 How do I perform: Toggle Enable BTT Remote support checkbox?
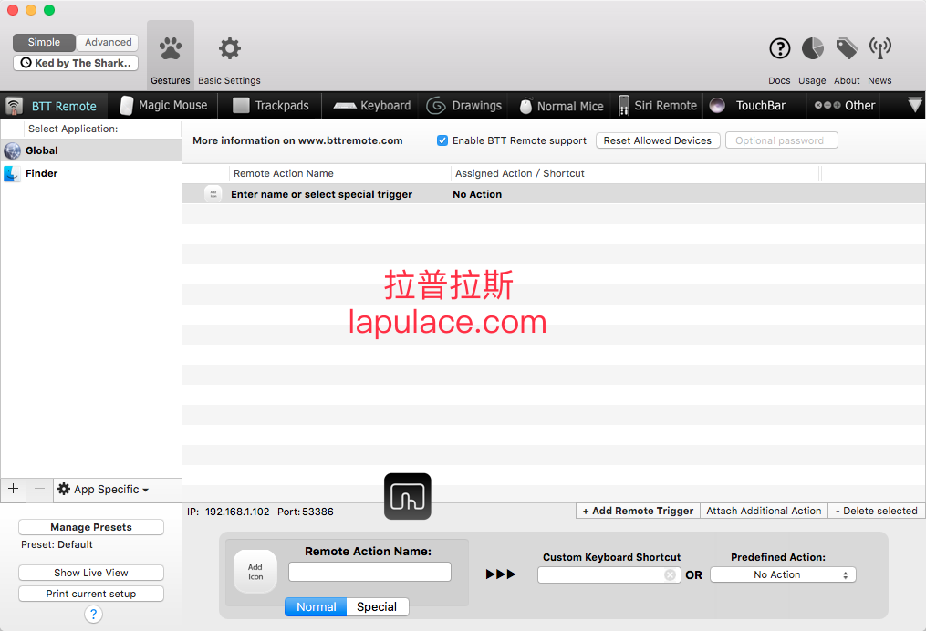tap(442, 140)
